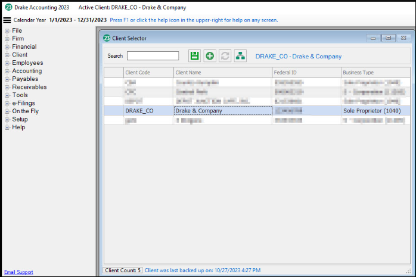The width and height of the screenshot is (416, 277).
Task: Expand the Financial tree node
Action: tap(7, 47)
